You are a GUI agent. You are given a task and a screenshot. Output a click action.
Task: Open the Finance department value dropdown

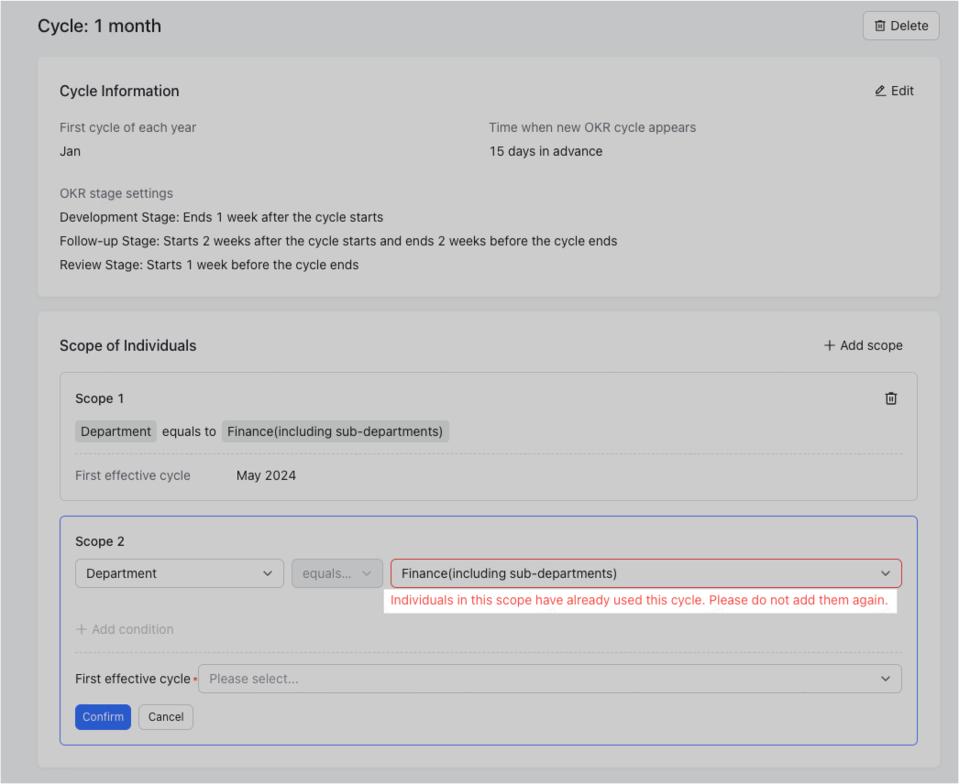[x=645, y=573]
